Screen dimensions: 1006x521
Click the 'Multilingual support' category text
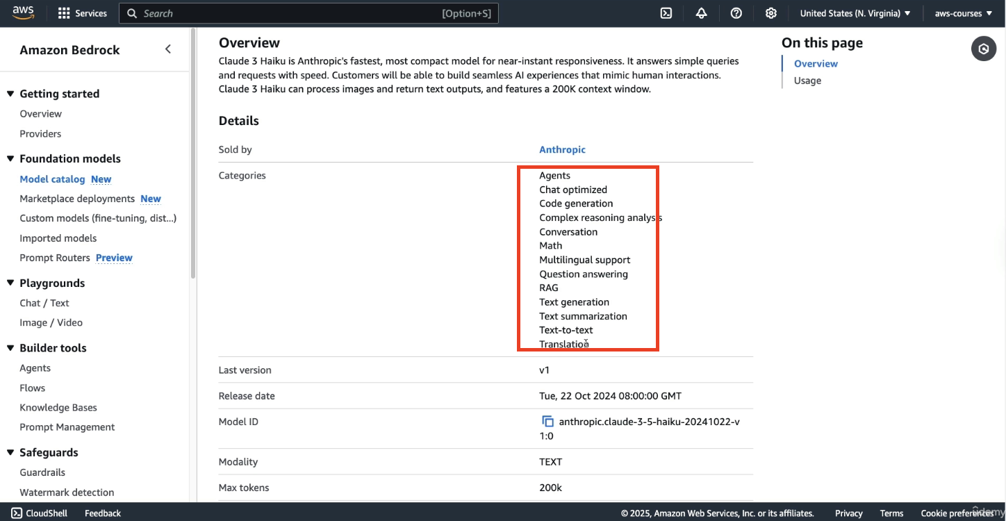585,260
